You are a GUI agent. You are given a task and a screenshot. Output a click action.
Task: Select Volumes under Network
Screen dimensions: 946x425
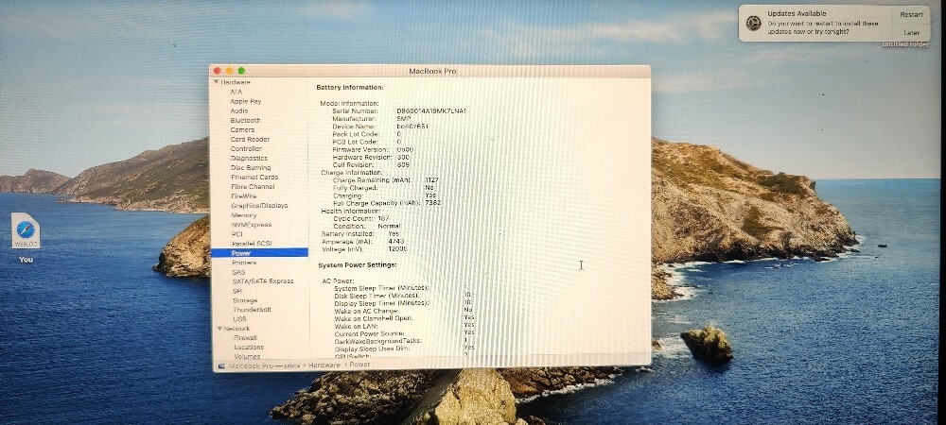pyautogui.click(x=247, y=356)
